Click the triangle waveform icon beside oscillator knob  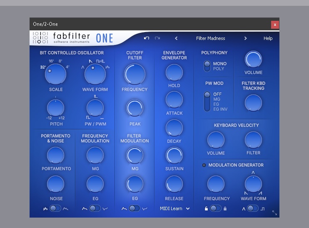tap(83, 67)
